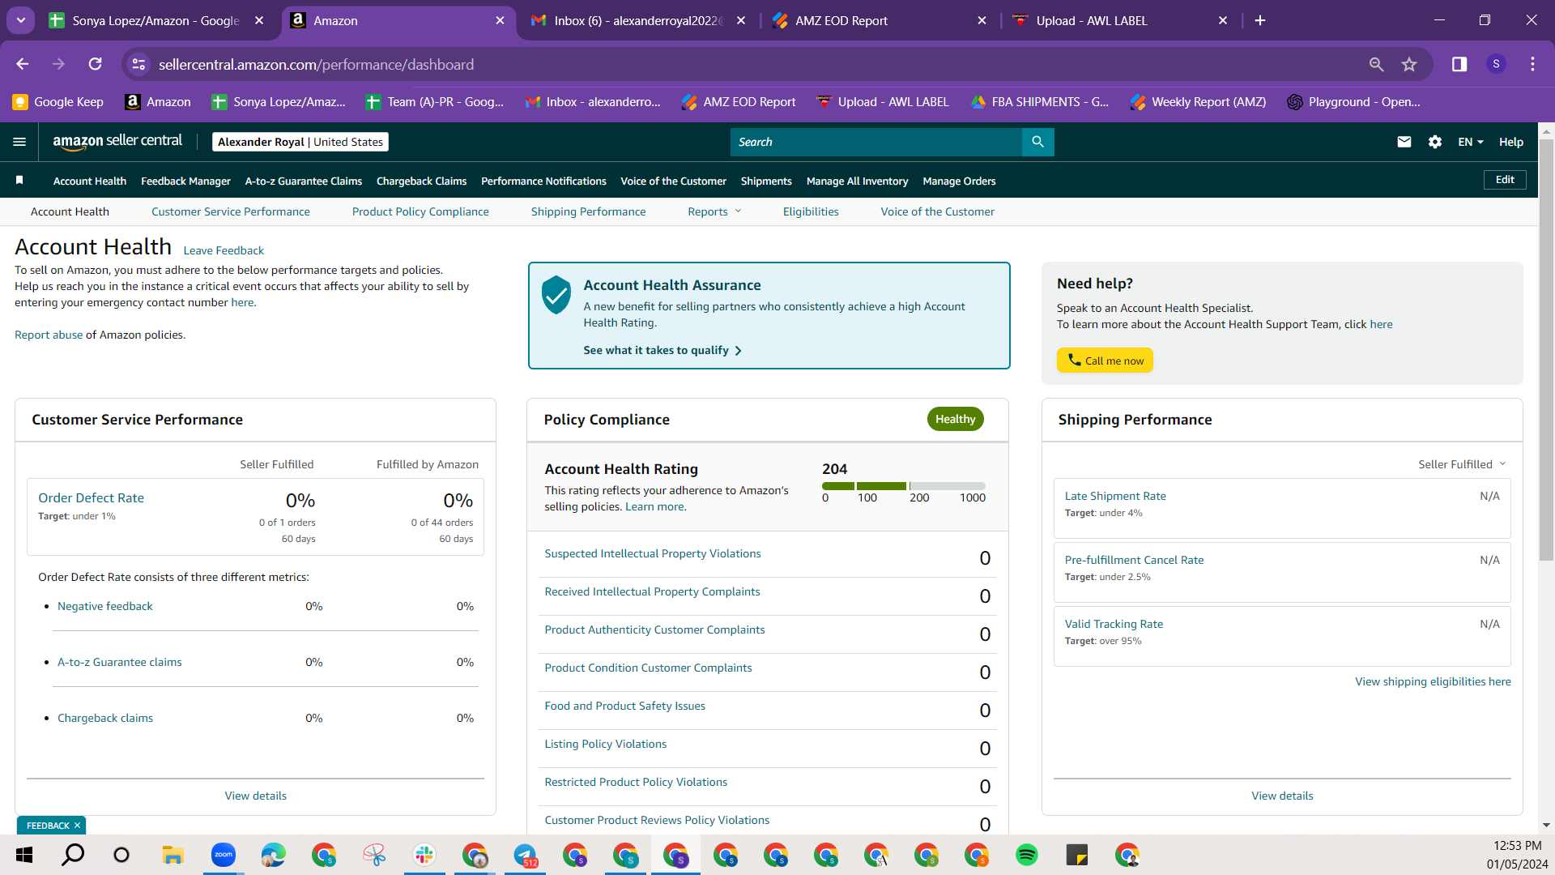Image resolution: width=1555 pixels, height=875 pixels.
Task: Open the Customer Service Performance tab
Action: tap(231, 211)
